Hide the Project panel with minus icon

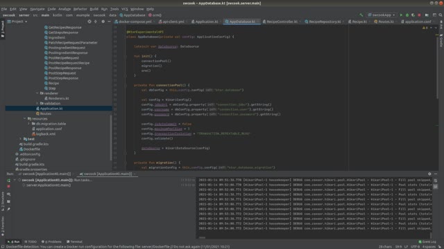point(109,21)
